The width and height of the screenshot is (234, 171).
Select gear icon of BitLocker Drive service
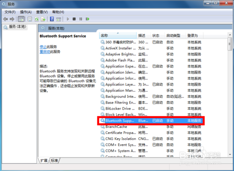tap(102, 108)
